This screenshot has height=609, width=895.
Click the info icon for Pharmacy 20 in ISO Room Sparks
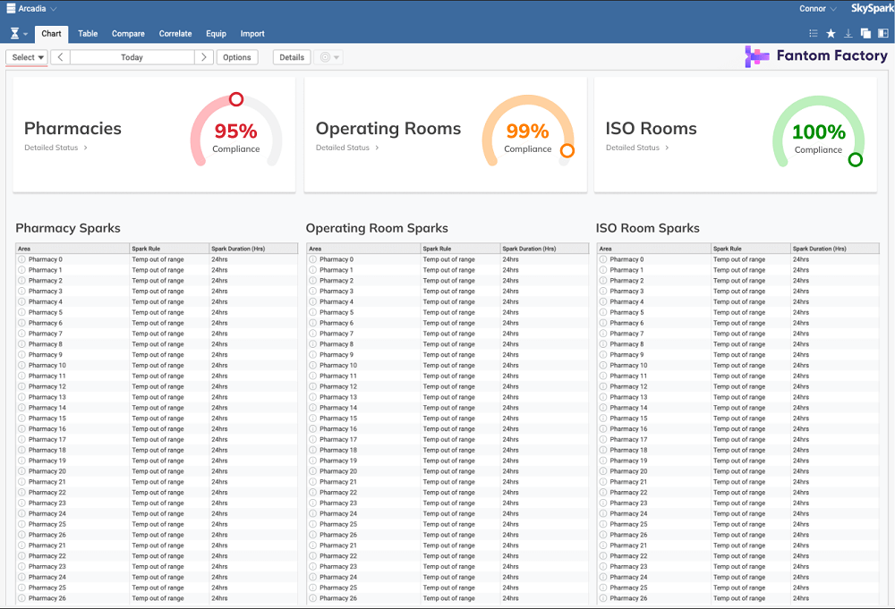click(603, 471)
